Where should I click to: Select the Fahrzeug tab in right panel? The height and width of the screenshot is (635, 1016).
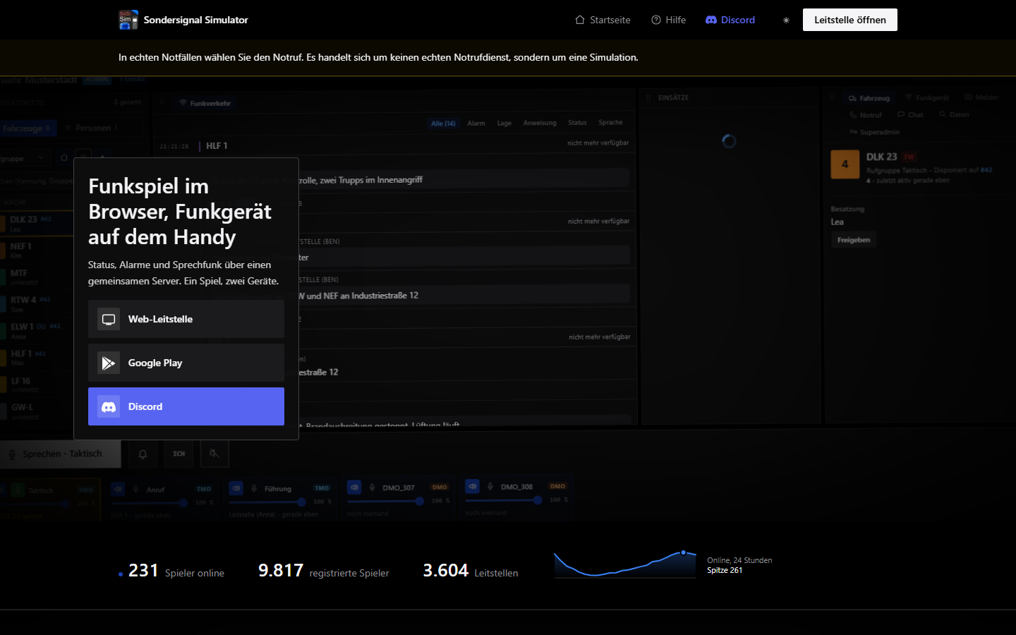click(x=869, y=98)
